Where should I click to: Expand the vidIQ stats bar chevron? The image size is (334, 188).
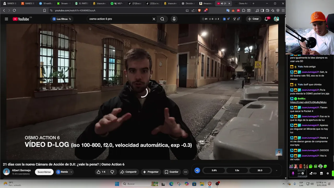point(277,171)
